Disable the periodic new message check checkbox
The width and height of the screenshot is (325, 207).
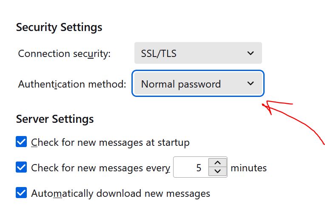point(21,167)
